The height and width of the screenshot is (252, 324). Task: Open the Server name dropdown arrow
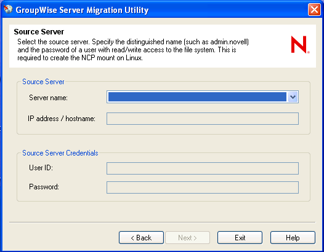point(293,97)
